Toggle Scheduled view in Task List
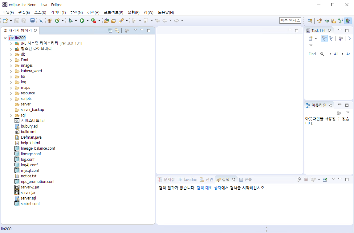Image resolution: width=354 pixels, height=233 pixels. pos(331,38)
